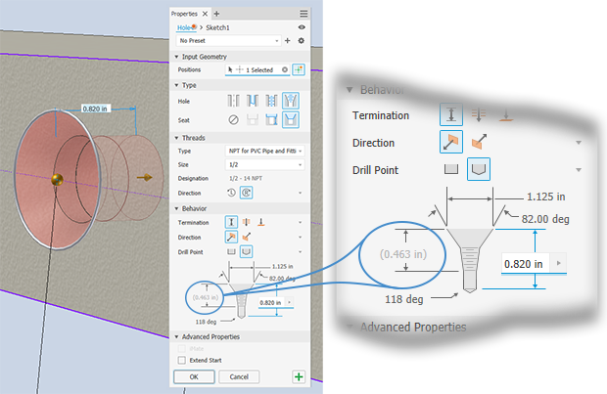Select the flat Drill Point icon

point(233,252)
